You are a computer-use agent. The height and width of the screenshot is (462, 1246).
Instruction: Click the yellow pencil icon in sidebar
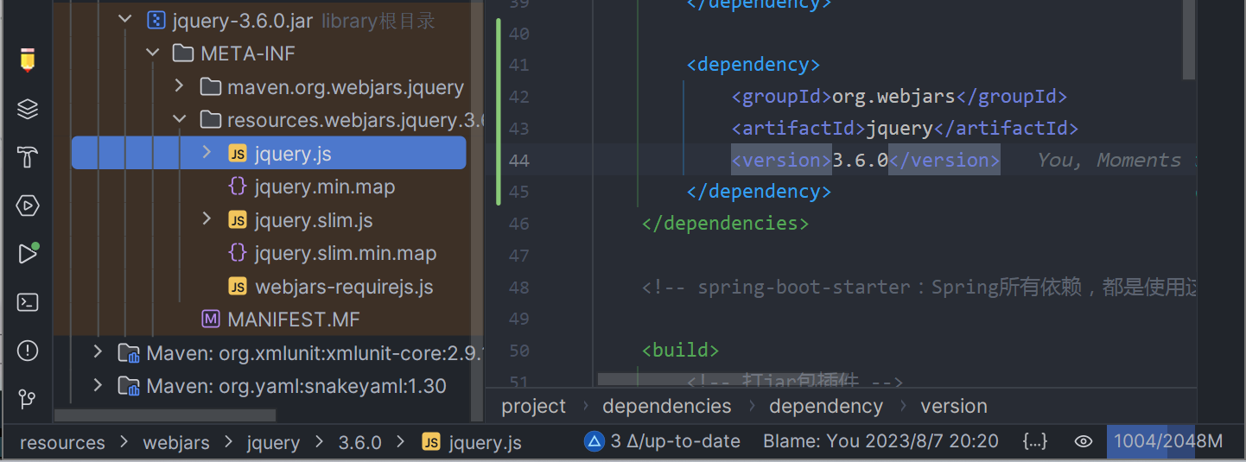pyautogui.click(x=28, y=60)
